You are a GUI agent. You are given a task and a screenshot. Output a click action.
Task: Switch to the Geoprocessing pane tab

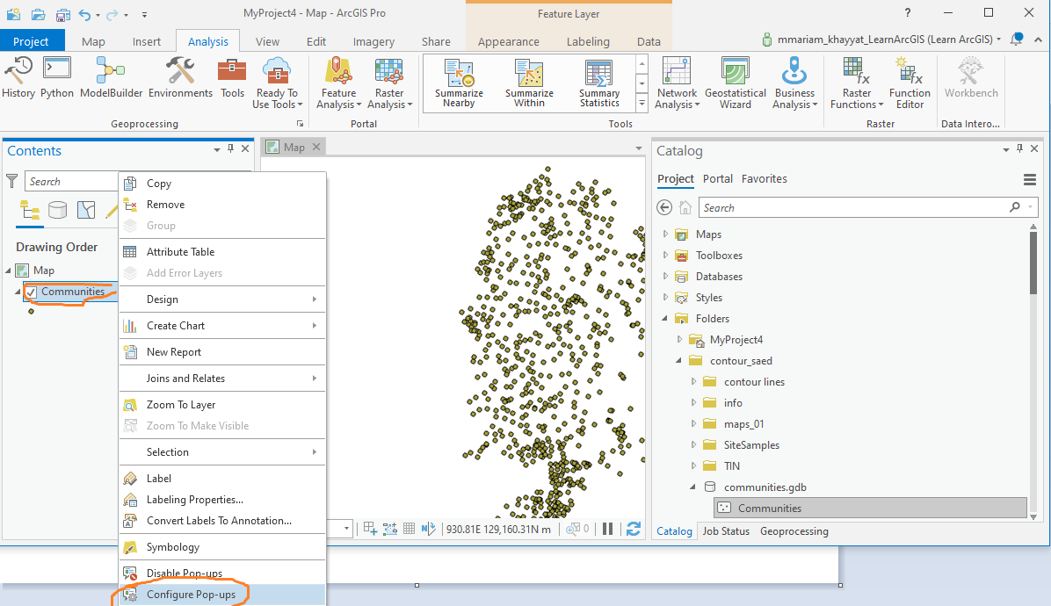point(794,531)
